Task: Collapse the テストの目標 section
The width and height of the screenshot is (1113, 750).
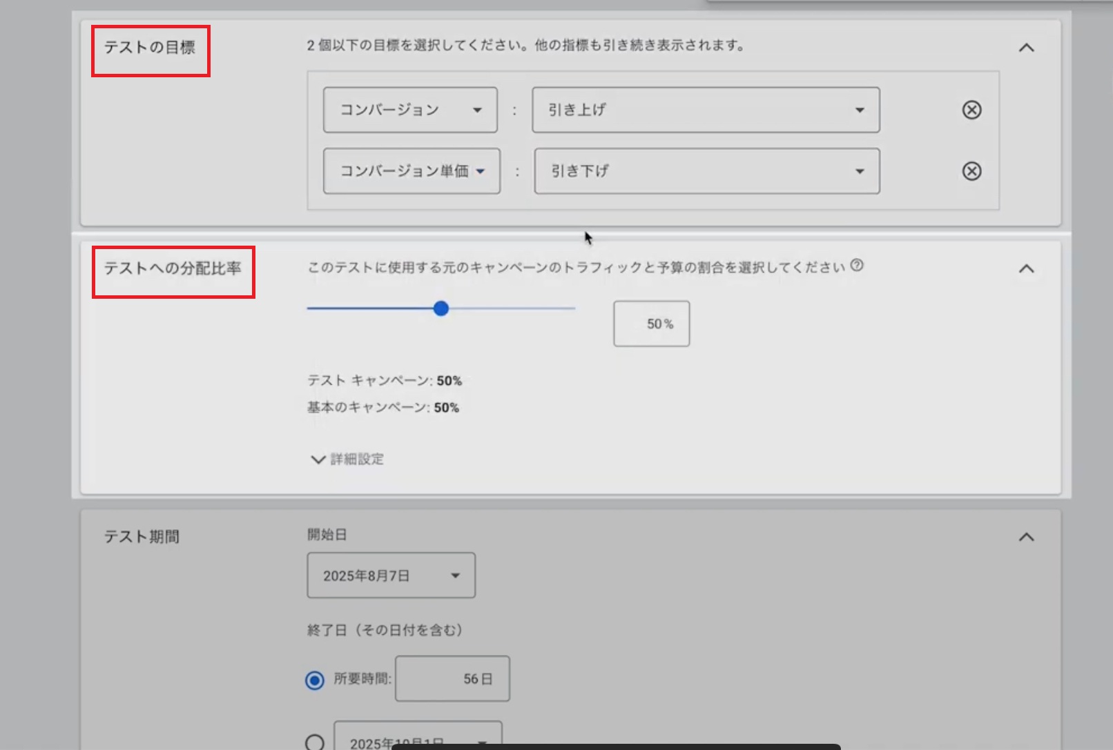Action: point(1026,48)
